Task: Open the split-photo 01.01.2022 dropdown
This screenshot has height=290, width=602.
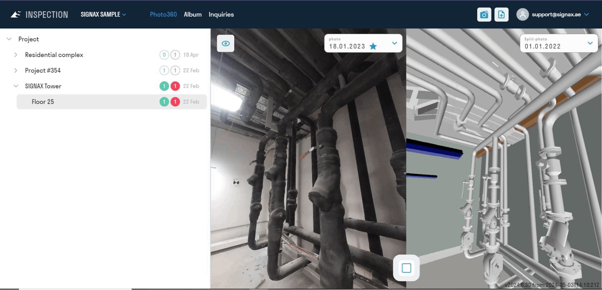Action: coord(559,43)
